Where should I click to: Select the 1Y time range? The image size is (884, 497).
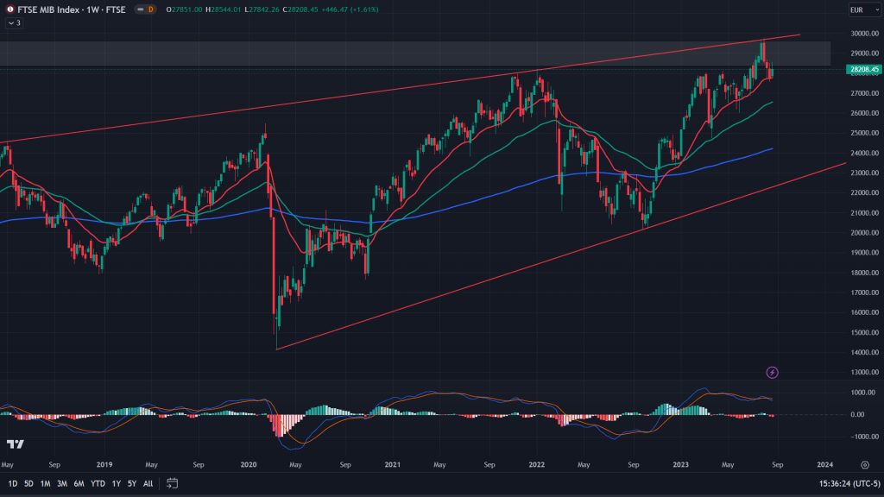pyautogui.click(x=116, y=483)
